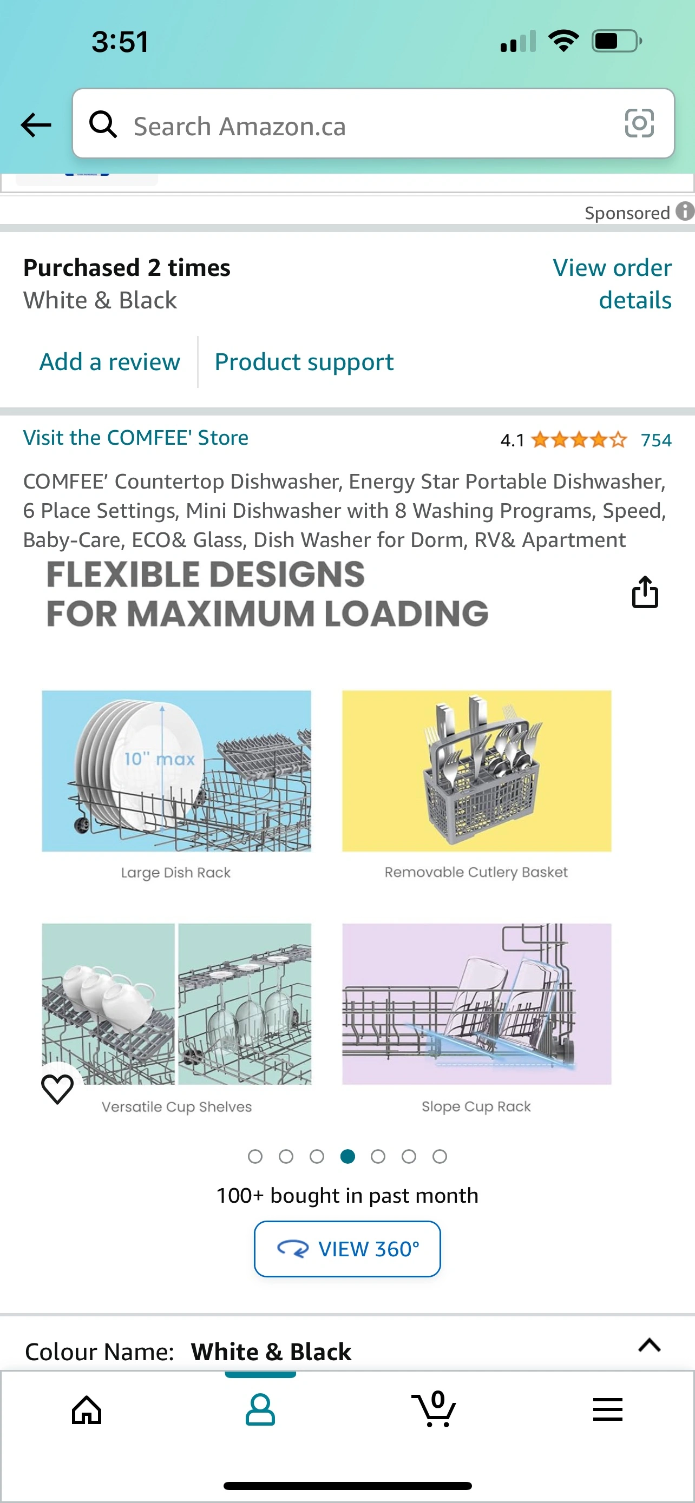Select the first image carousel dot
Image resolution: width=695 pixels, height=1503 pixels.
click(255, 1156)
